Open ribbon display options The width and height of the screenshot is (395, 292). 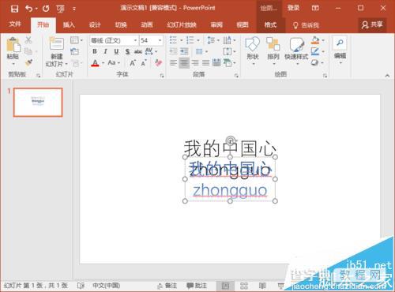(x=315, y=8)
